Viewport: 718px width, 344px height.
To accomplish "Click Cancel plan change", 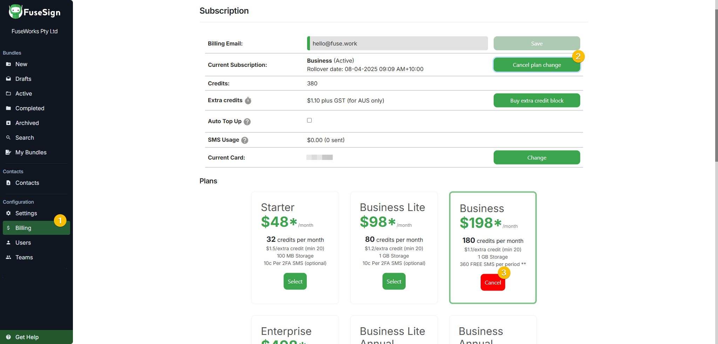I will (x=536, y=65).
